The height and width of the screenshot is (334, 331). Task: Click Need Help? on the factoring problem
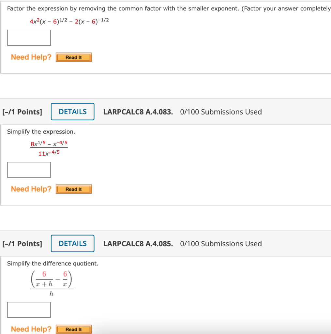point(31,57)
